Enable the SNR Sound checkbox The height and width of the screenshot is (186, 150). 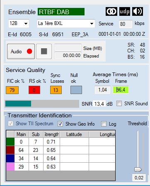(119, 104)
